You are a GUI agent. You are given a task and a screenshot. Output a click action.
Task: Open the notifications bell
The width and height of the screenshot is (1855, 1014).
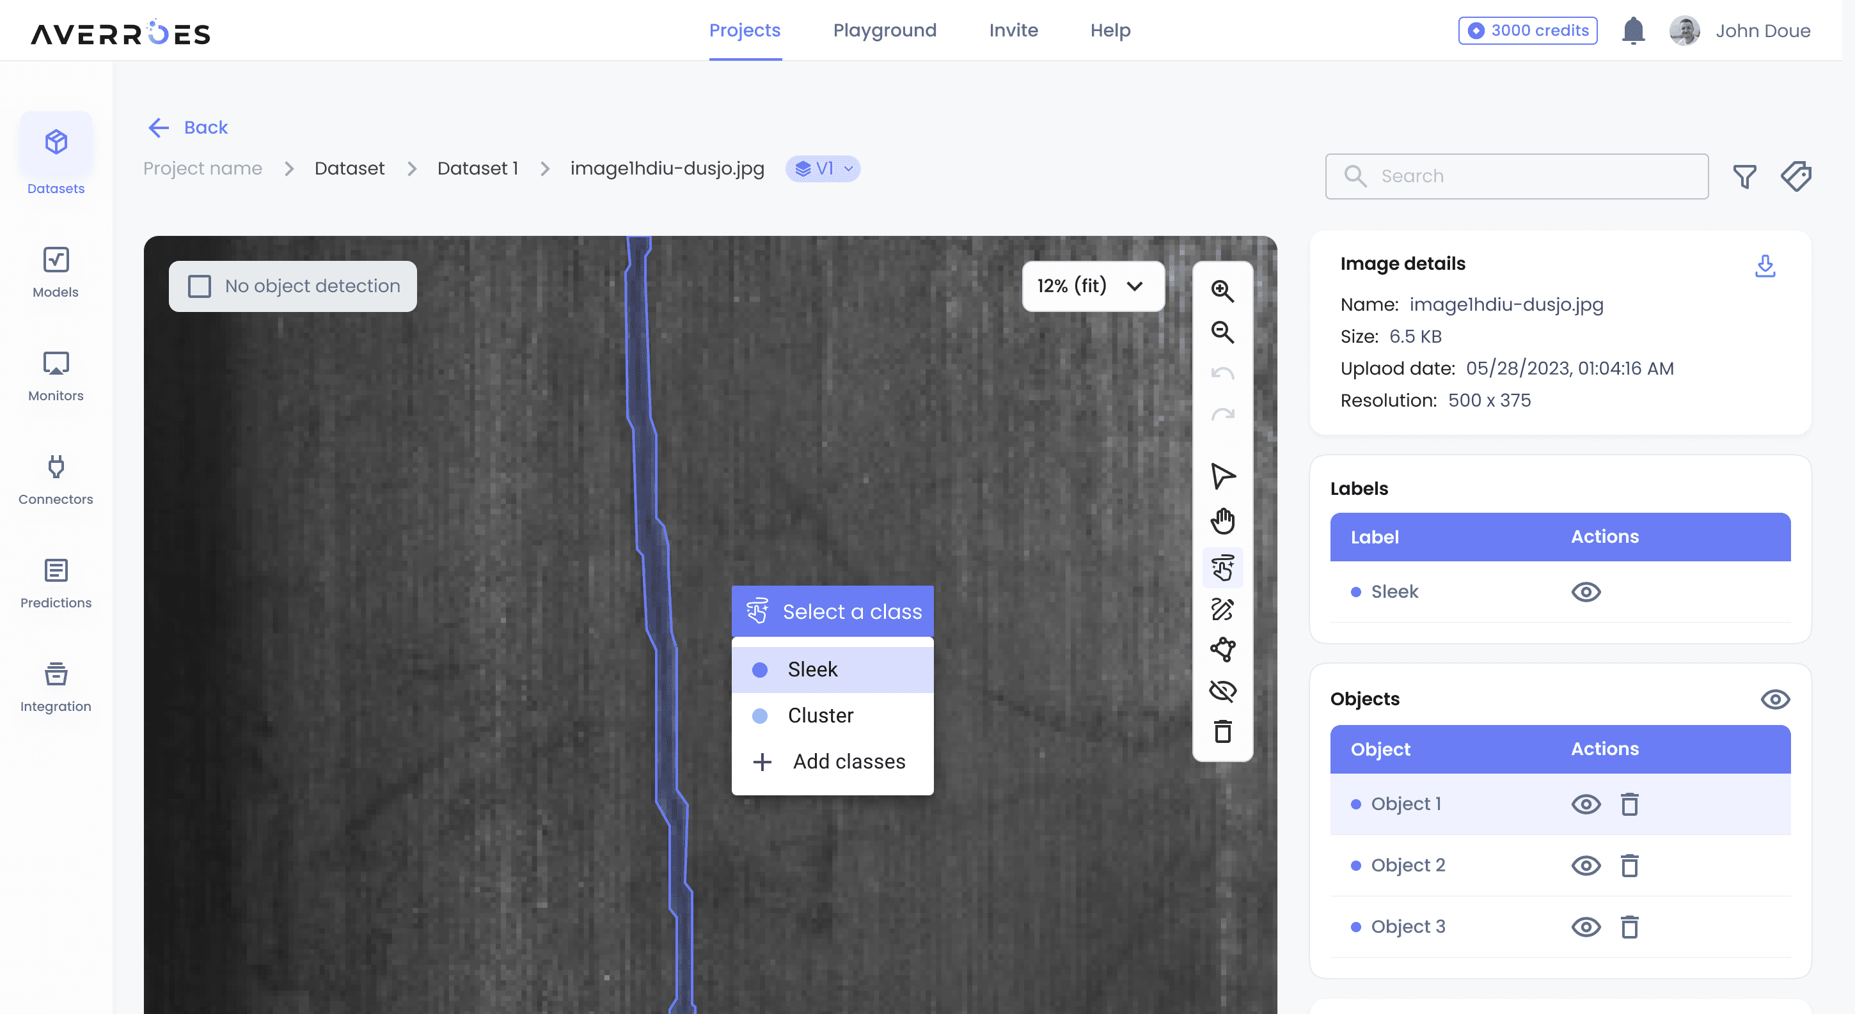point(1632,31)
